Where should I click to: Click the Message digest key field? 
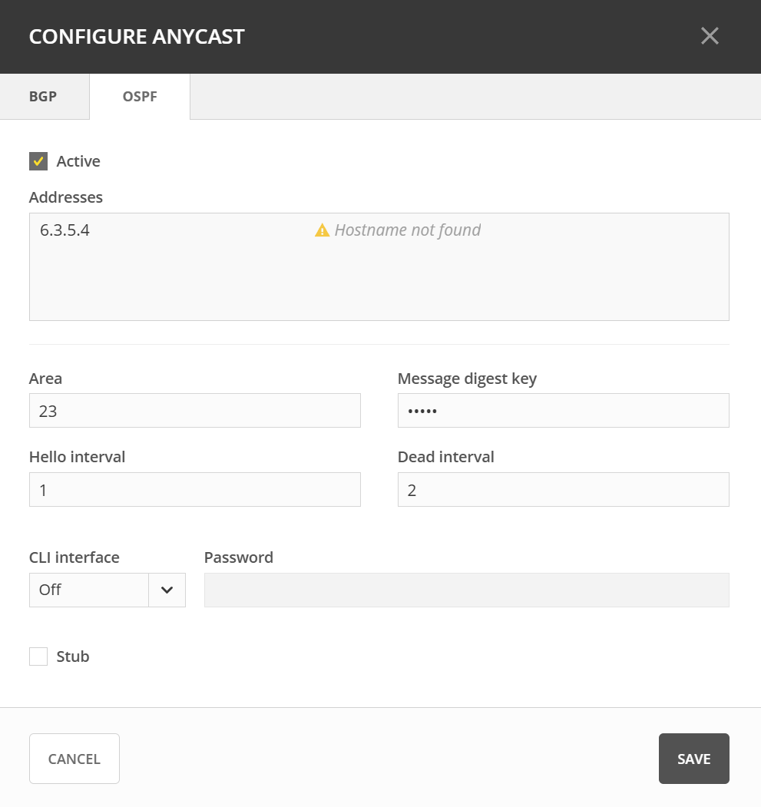[563, 411]
